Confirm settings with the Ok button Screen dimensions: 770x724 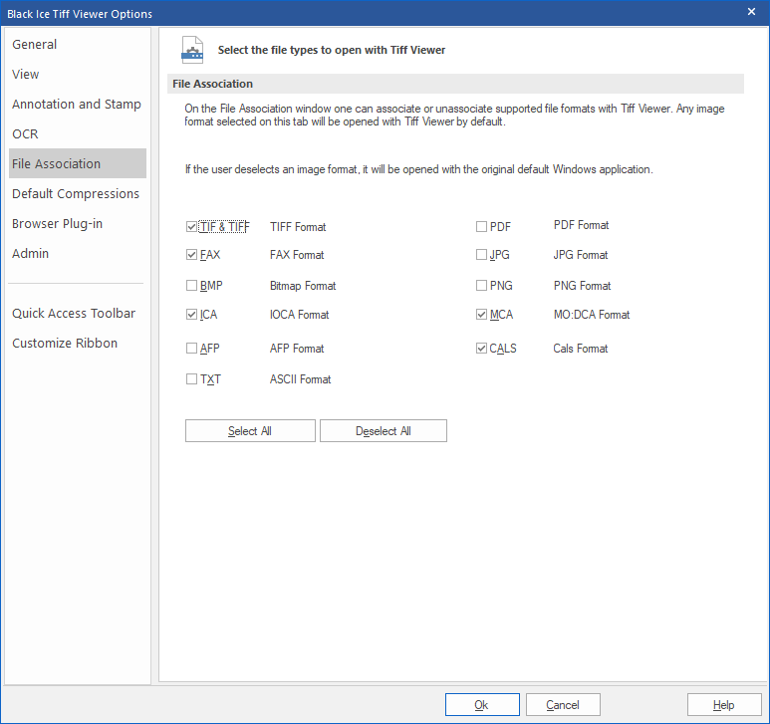482,705
